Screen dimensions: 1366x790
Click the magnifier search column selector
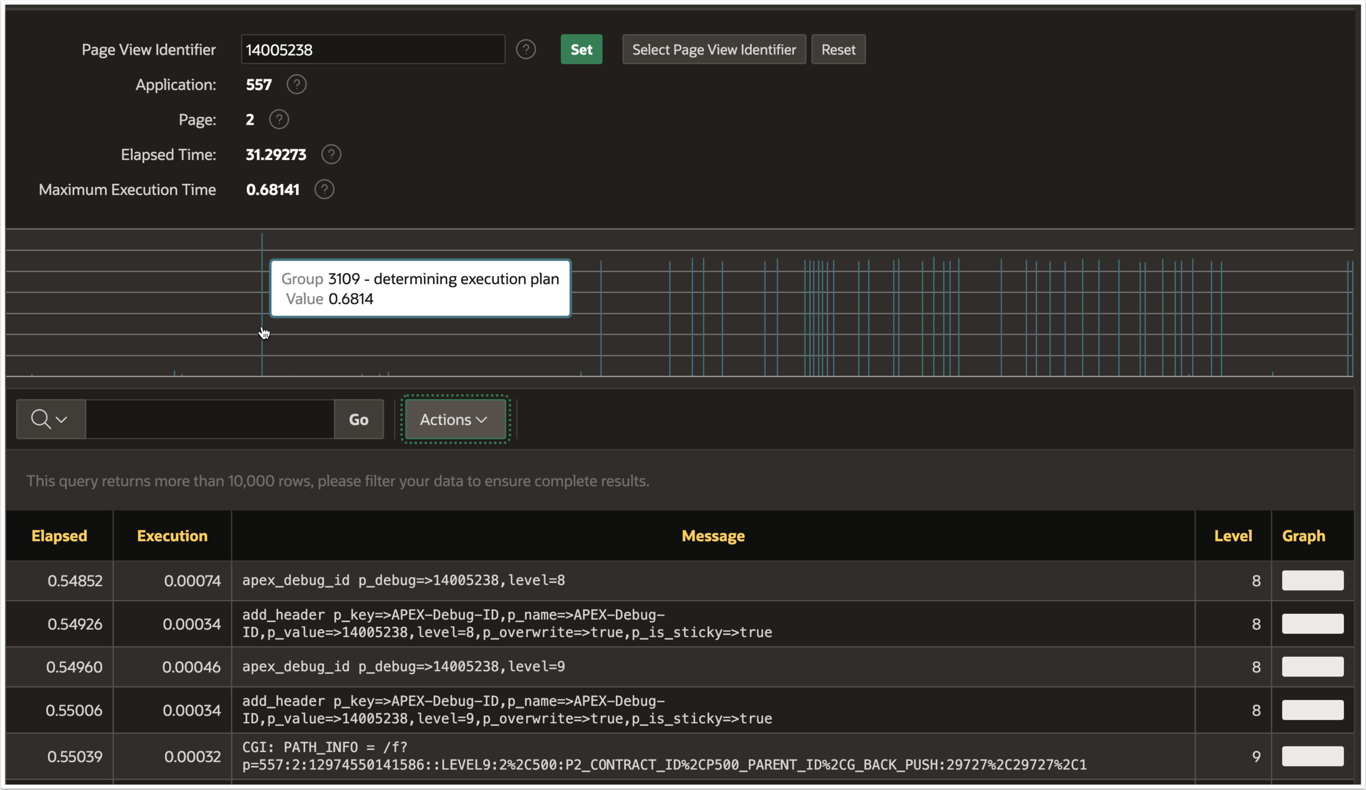point(50,419)
